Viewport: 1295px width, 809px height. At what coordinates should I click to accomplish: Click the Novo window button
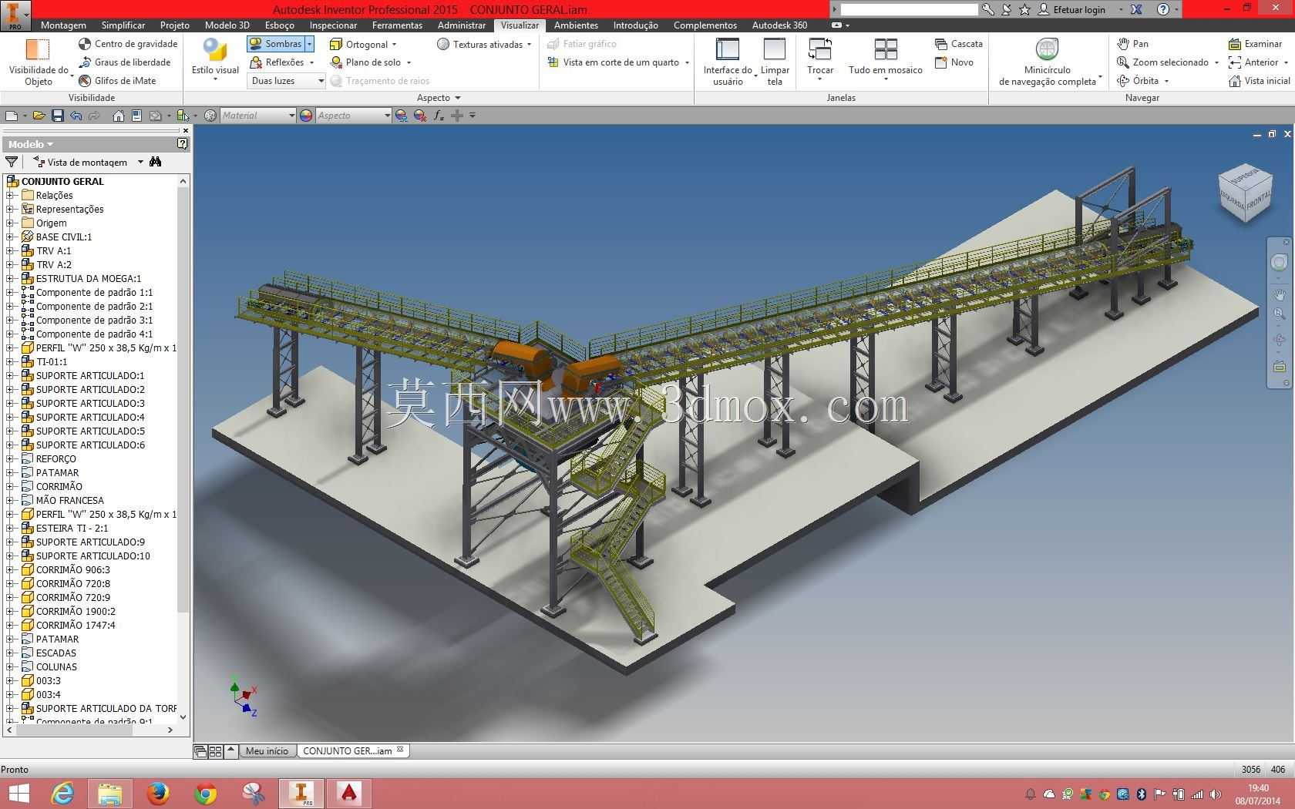tap(954, 62)
